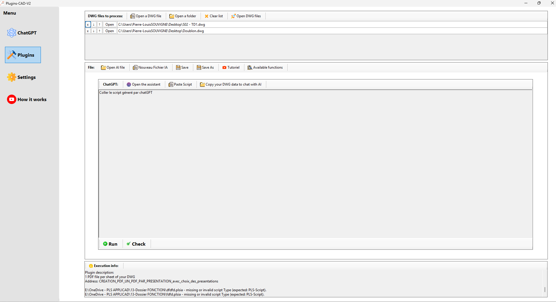The width and height of the screenshot is (556, 302).
Task: Select the Plugins menu item
Action: point(23,55)
